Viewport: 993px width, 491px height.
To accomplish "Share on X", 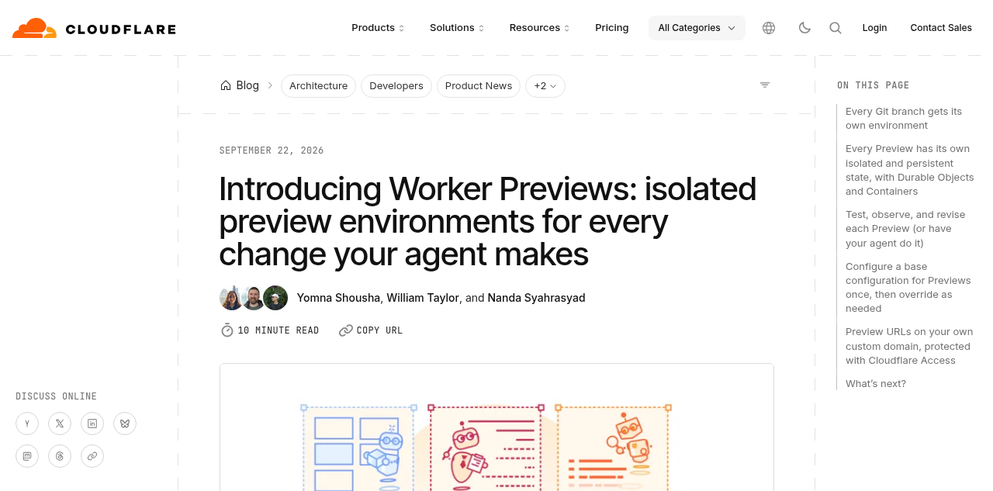I will coord(60,424).
